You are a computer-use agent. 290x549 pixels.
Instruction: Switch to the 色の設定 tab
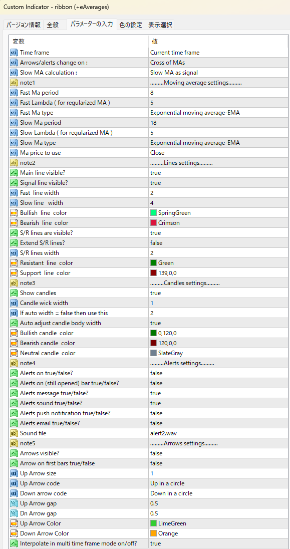(131, 25)
